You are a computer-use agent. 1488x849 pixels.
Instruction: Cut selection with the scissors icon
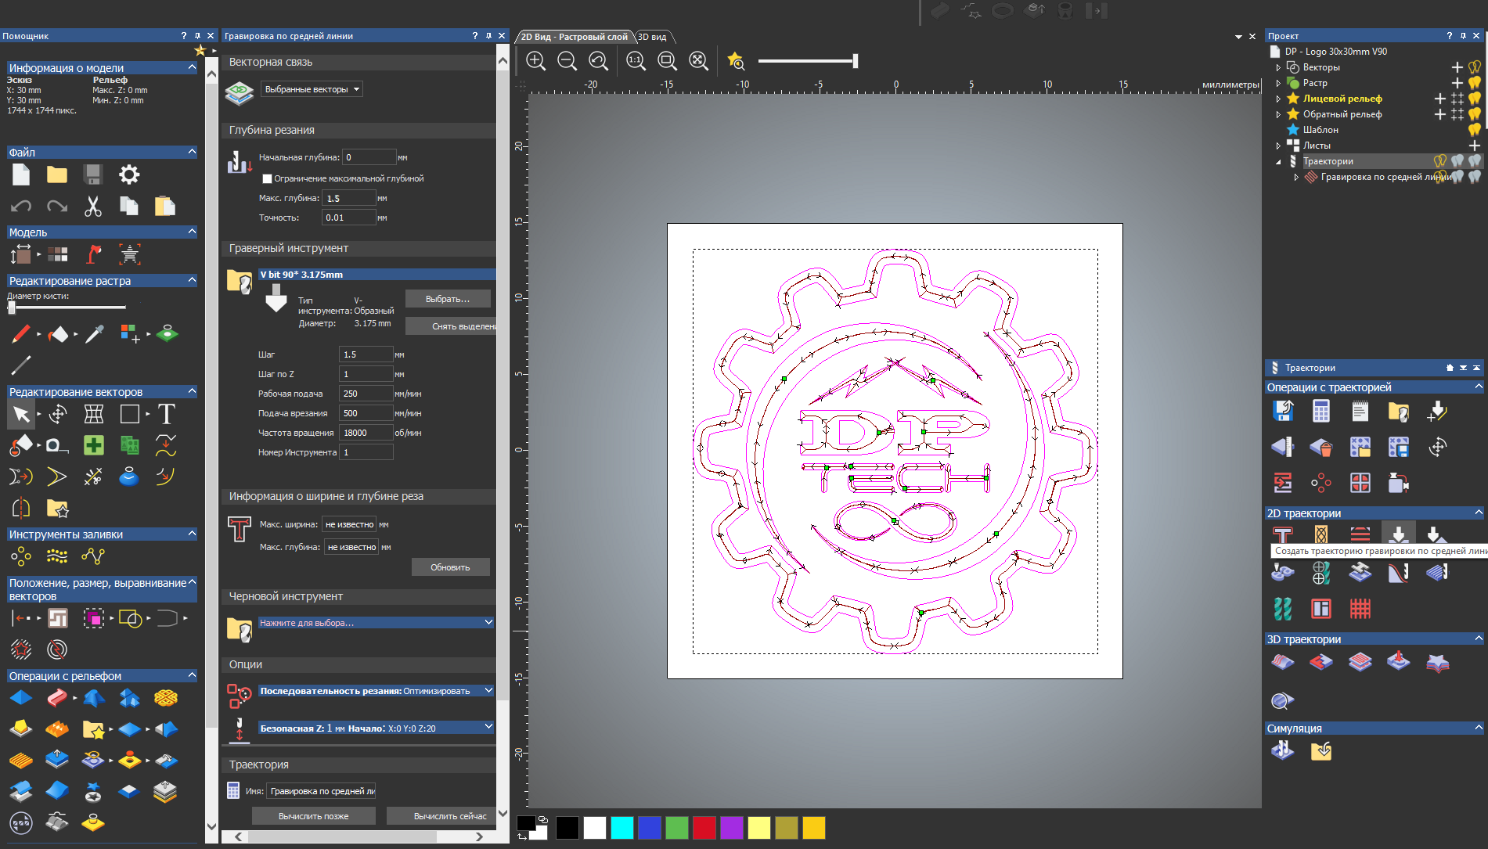tap(93, 207)
